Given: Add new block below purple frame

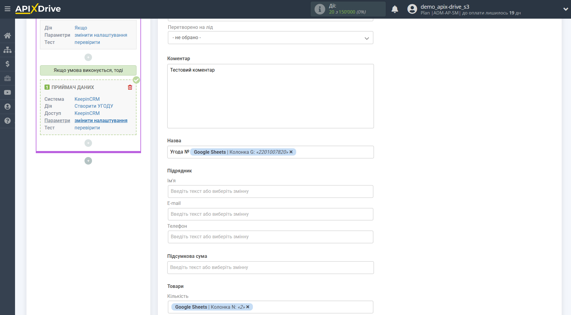Looking at the screenshot, I should tap(88, 161).
